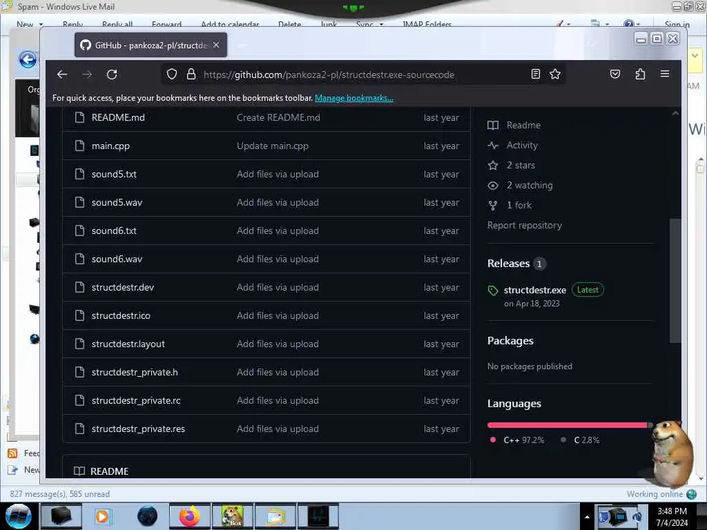Open main.cpp file
707x530 pixels.
tap(110, 146)
